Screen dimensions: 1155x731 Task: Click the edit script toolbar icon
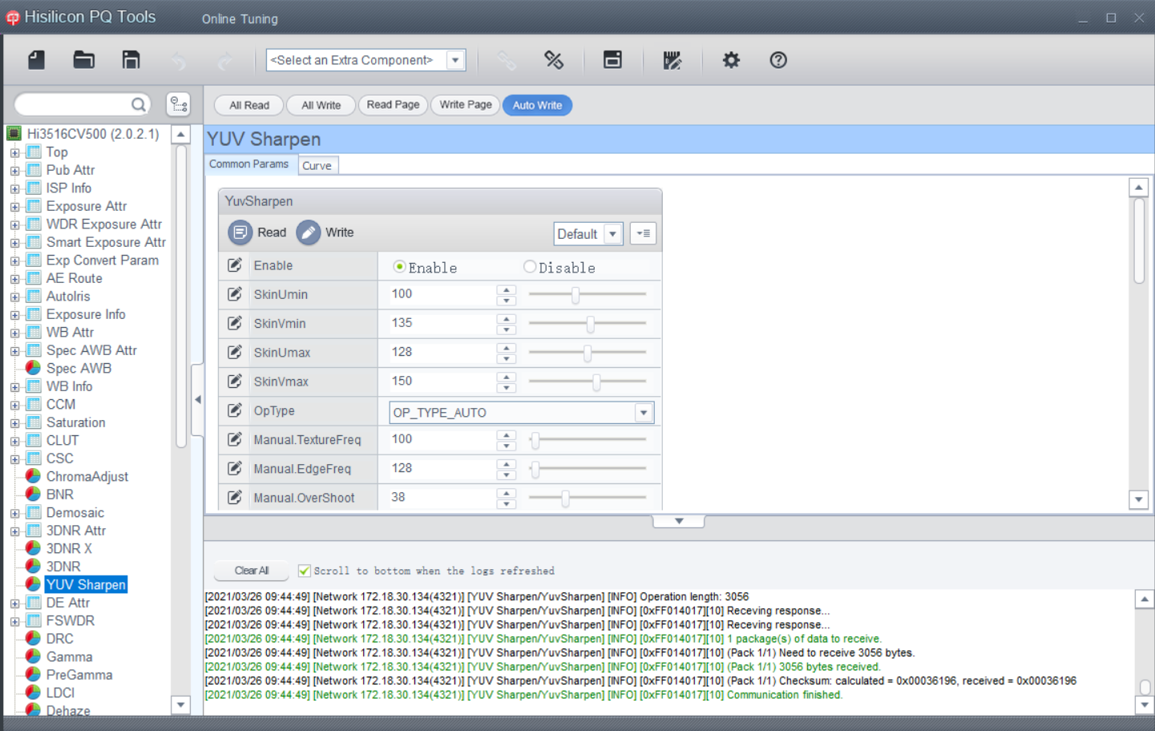(672, 60)
